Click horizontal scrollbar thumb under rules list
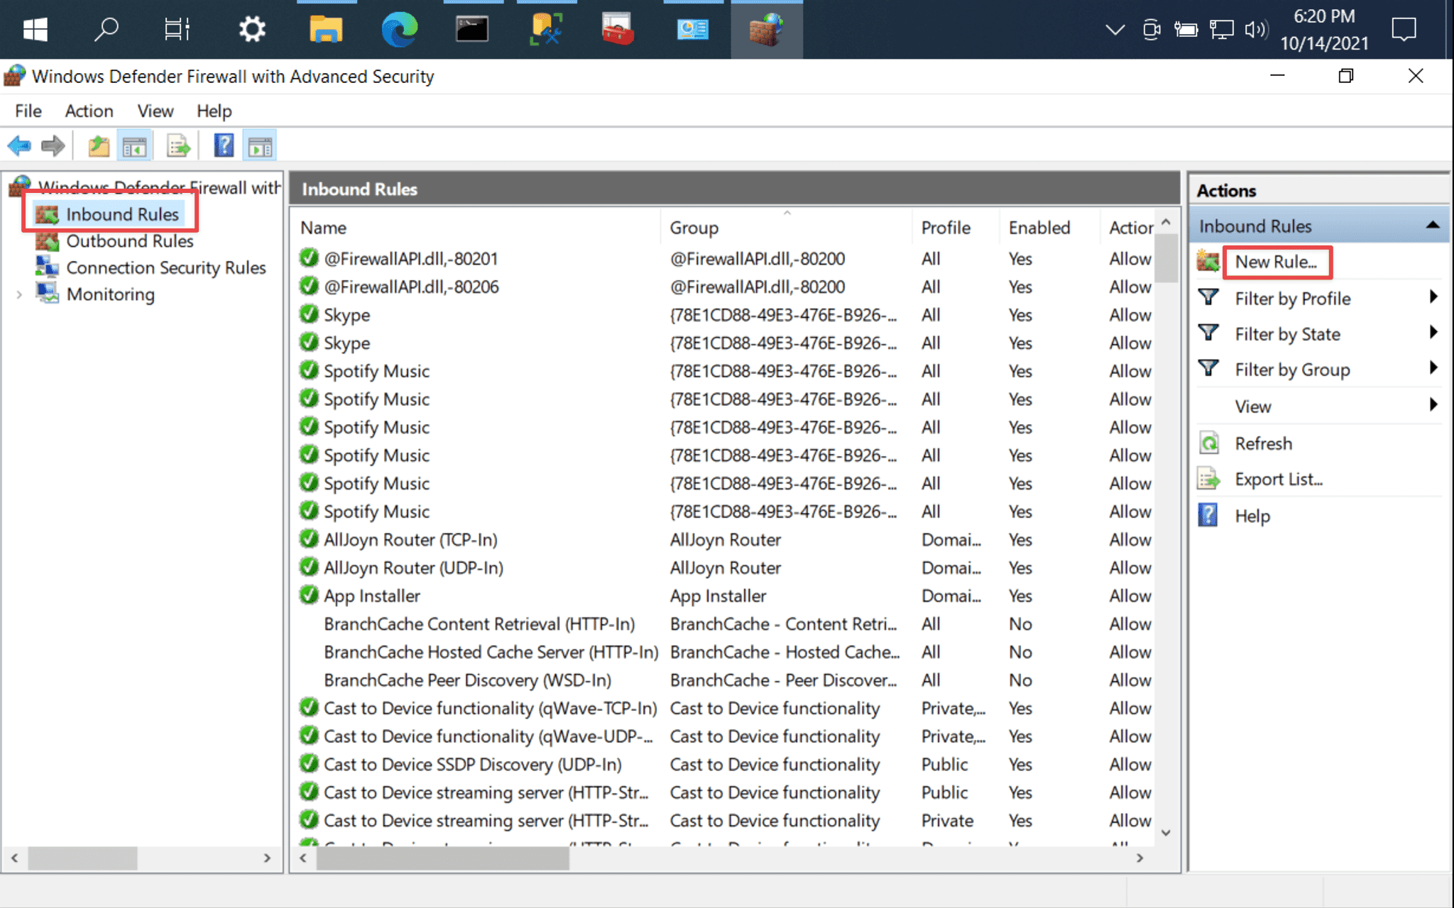This screenshot has width=1454, height=908. tap(443, 858)
